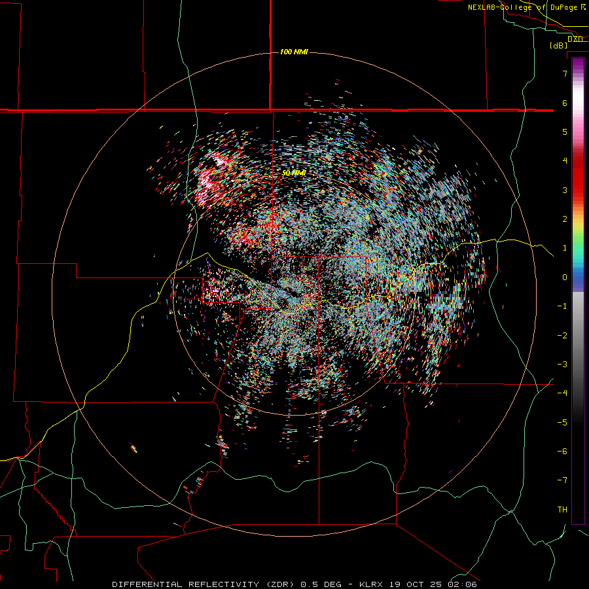Select the 7 tick label on color scale

coord(565,73)
